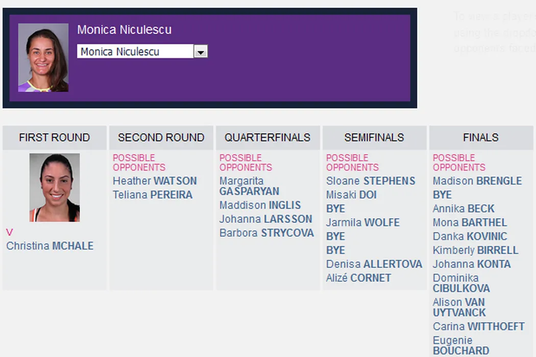
Task: Open Christina MCHALE player link
Action: pyautogui.click(x=50, y=246)
